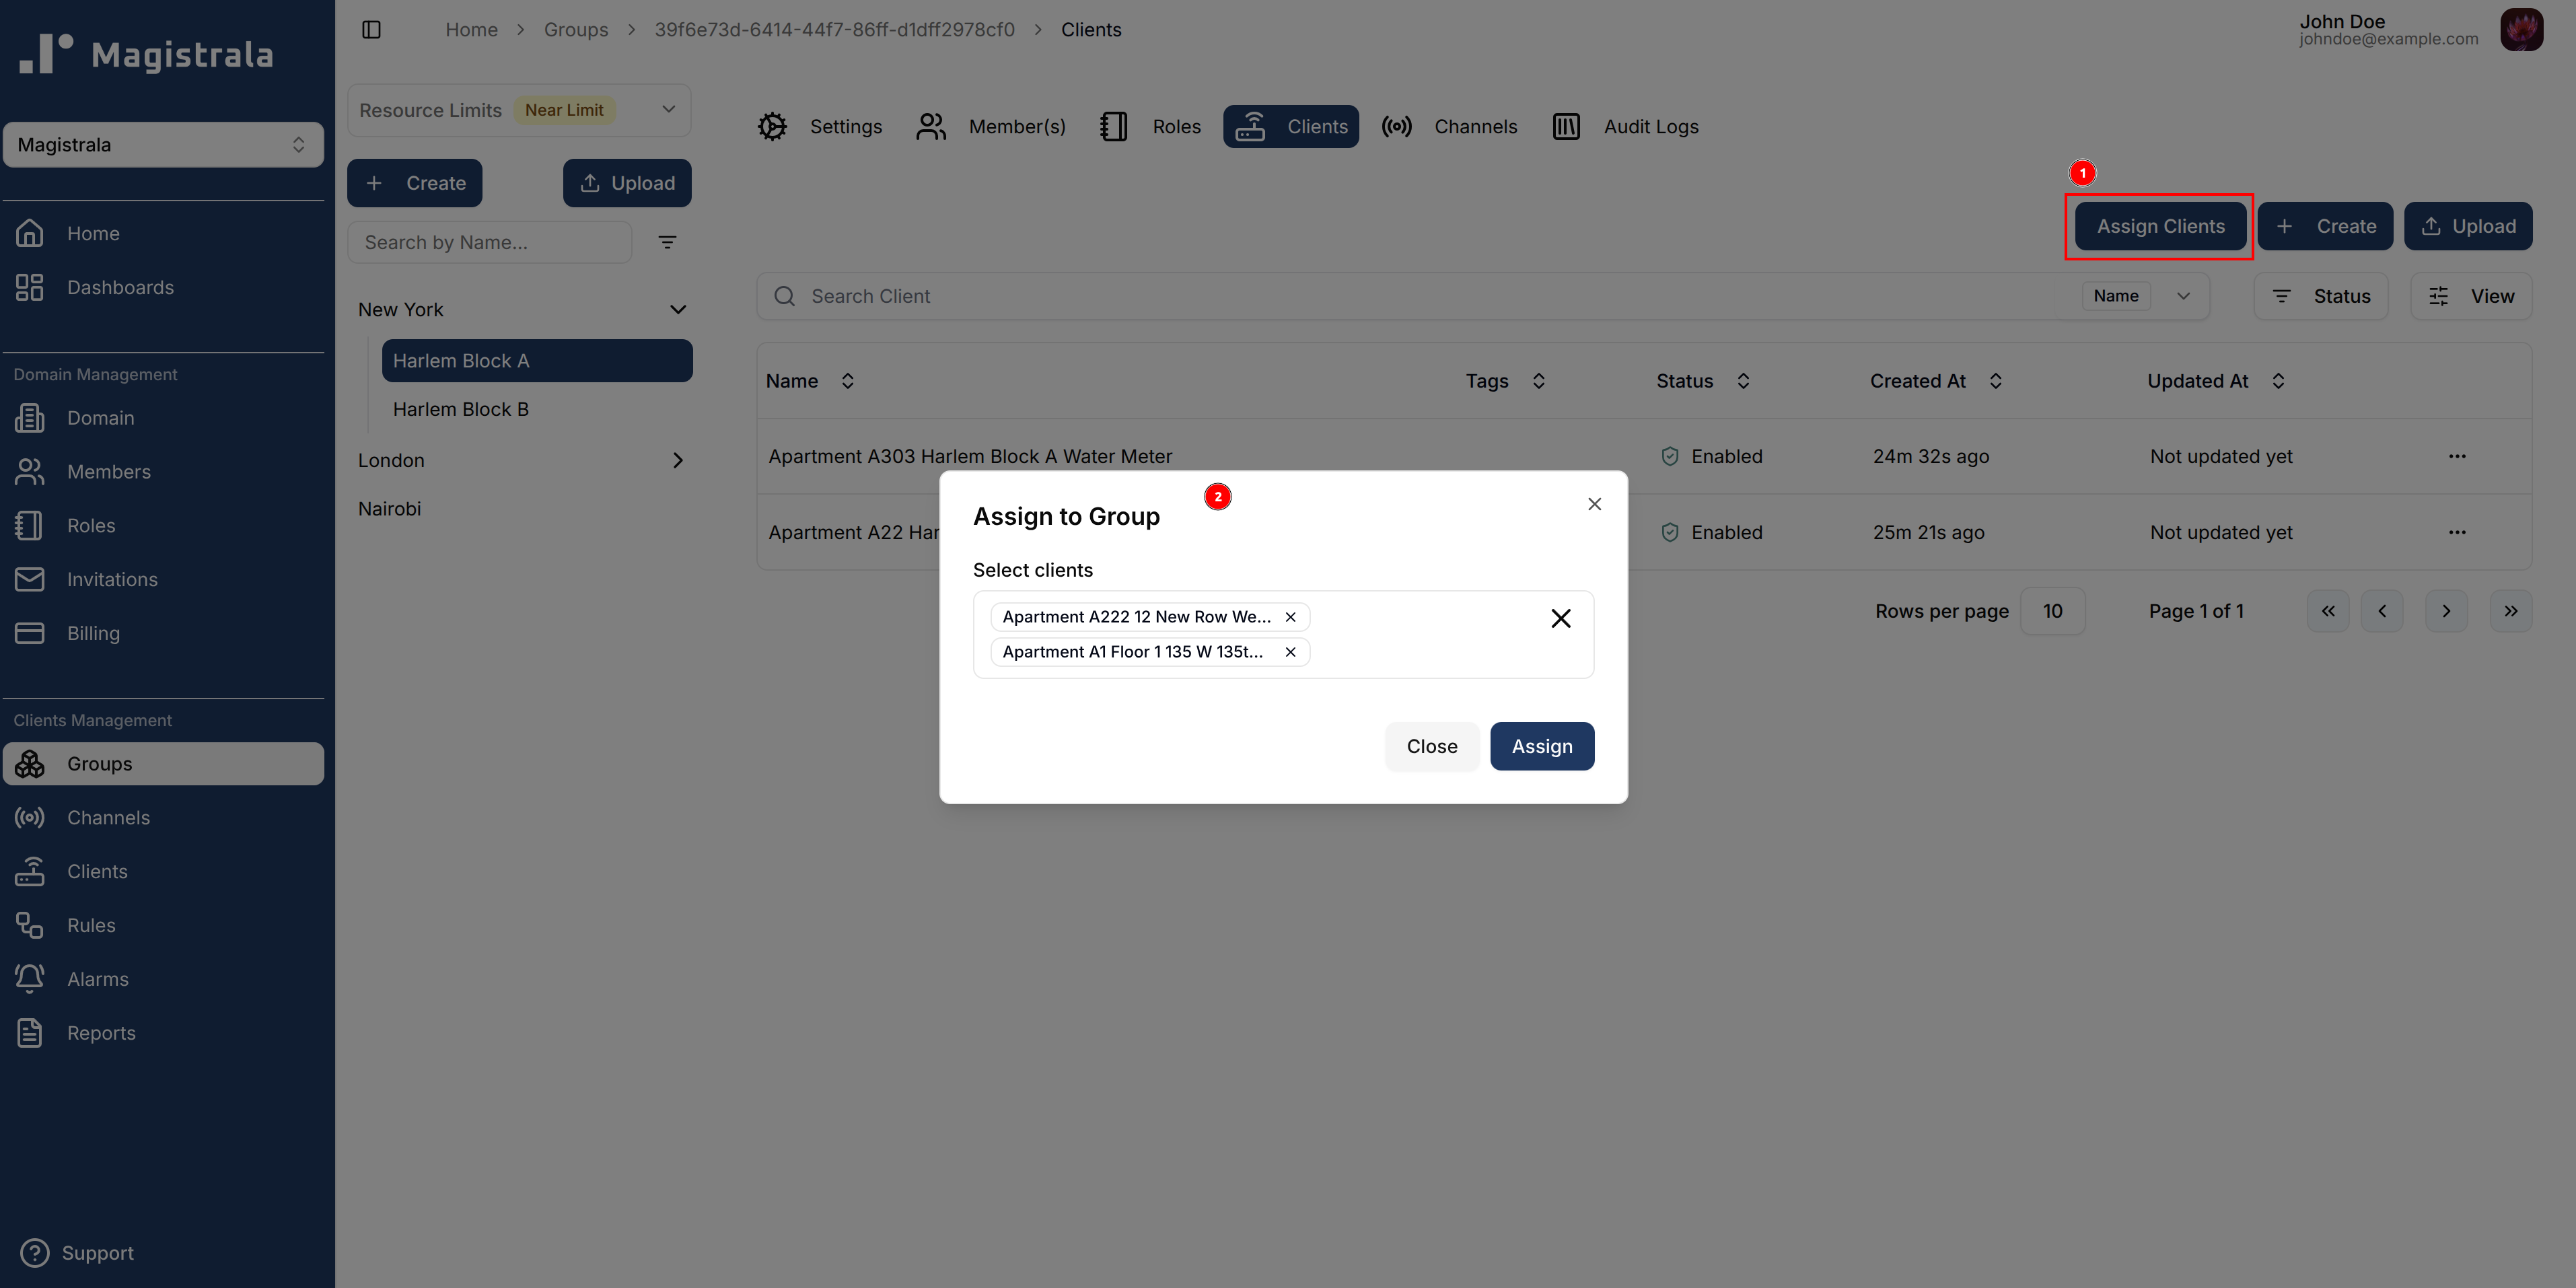Open row actions for Apartment A303 Water Meter
Viewport: 2576px width, 1288px height.
click(x=2458, y=456)
